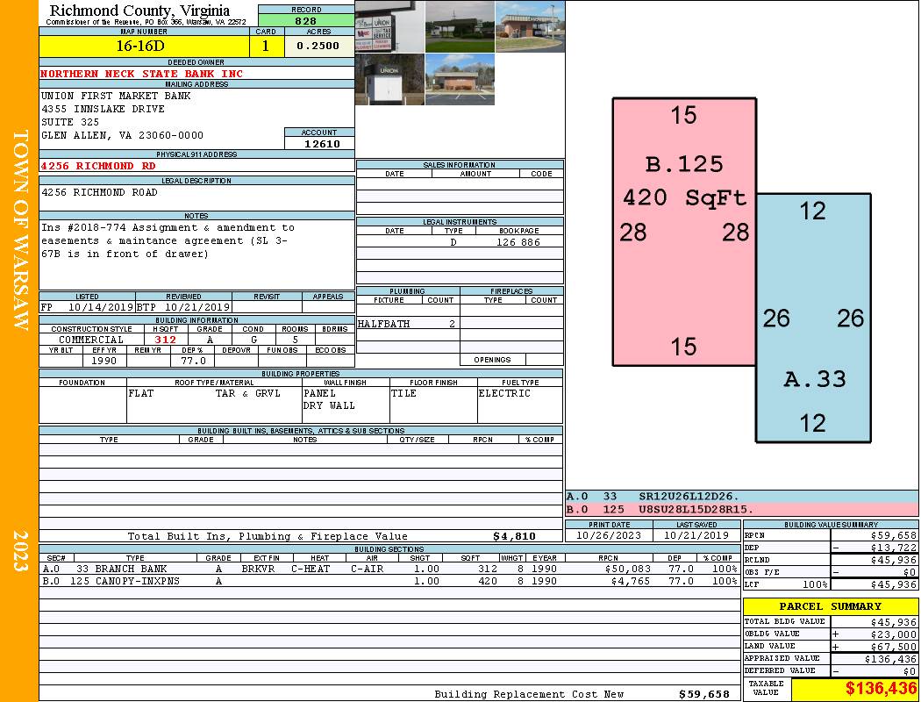This screenshot has width=921, height=702.
Task: Click record number 828
Action: pyautogui.click(x=306, y=21)
